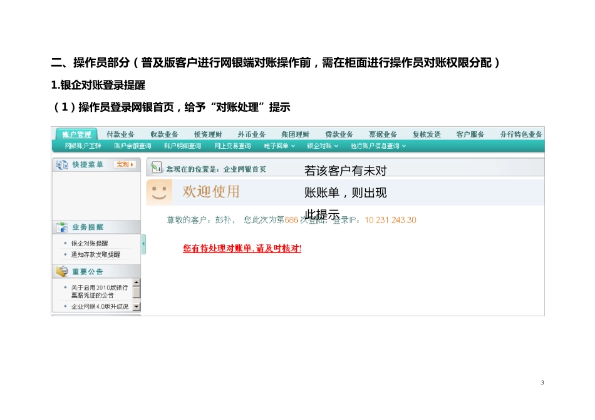The image size is (595, 420).
Task: Click the 重要公告 panel icon
Action: (62, 271)
